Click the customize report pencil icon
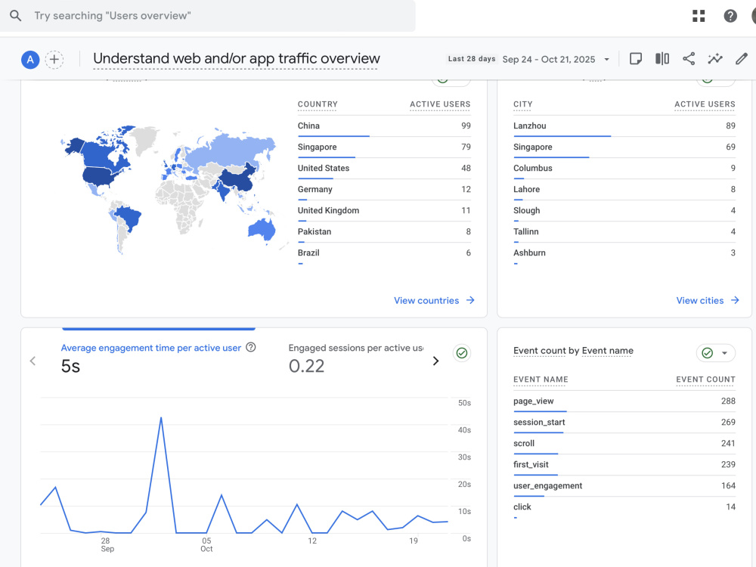756x567 pixels. [x=742, y=59]
